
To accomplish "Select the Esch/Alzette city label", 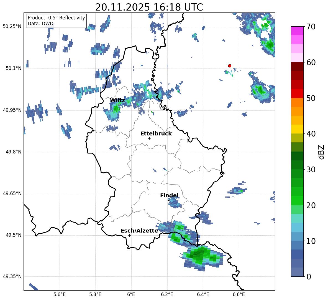I will 139,231.
